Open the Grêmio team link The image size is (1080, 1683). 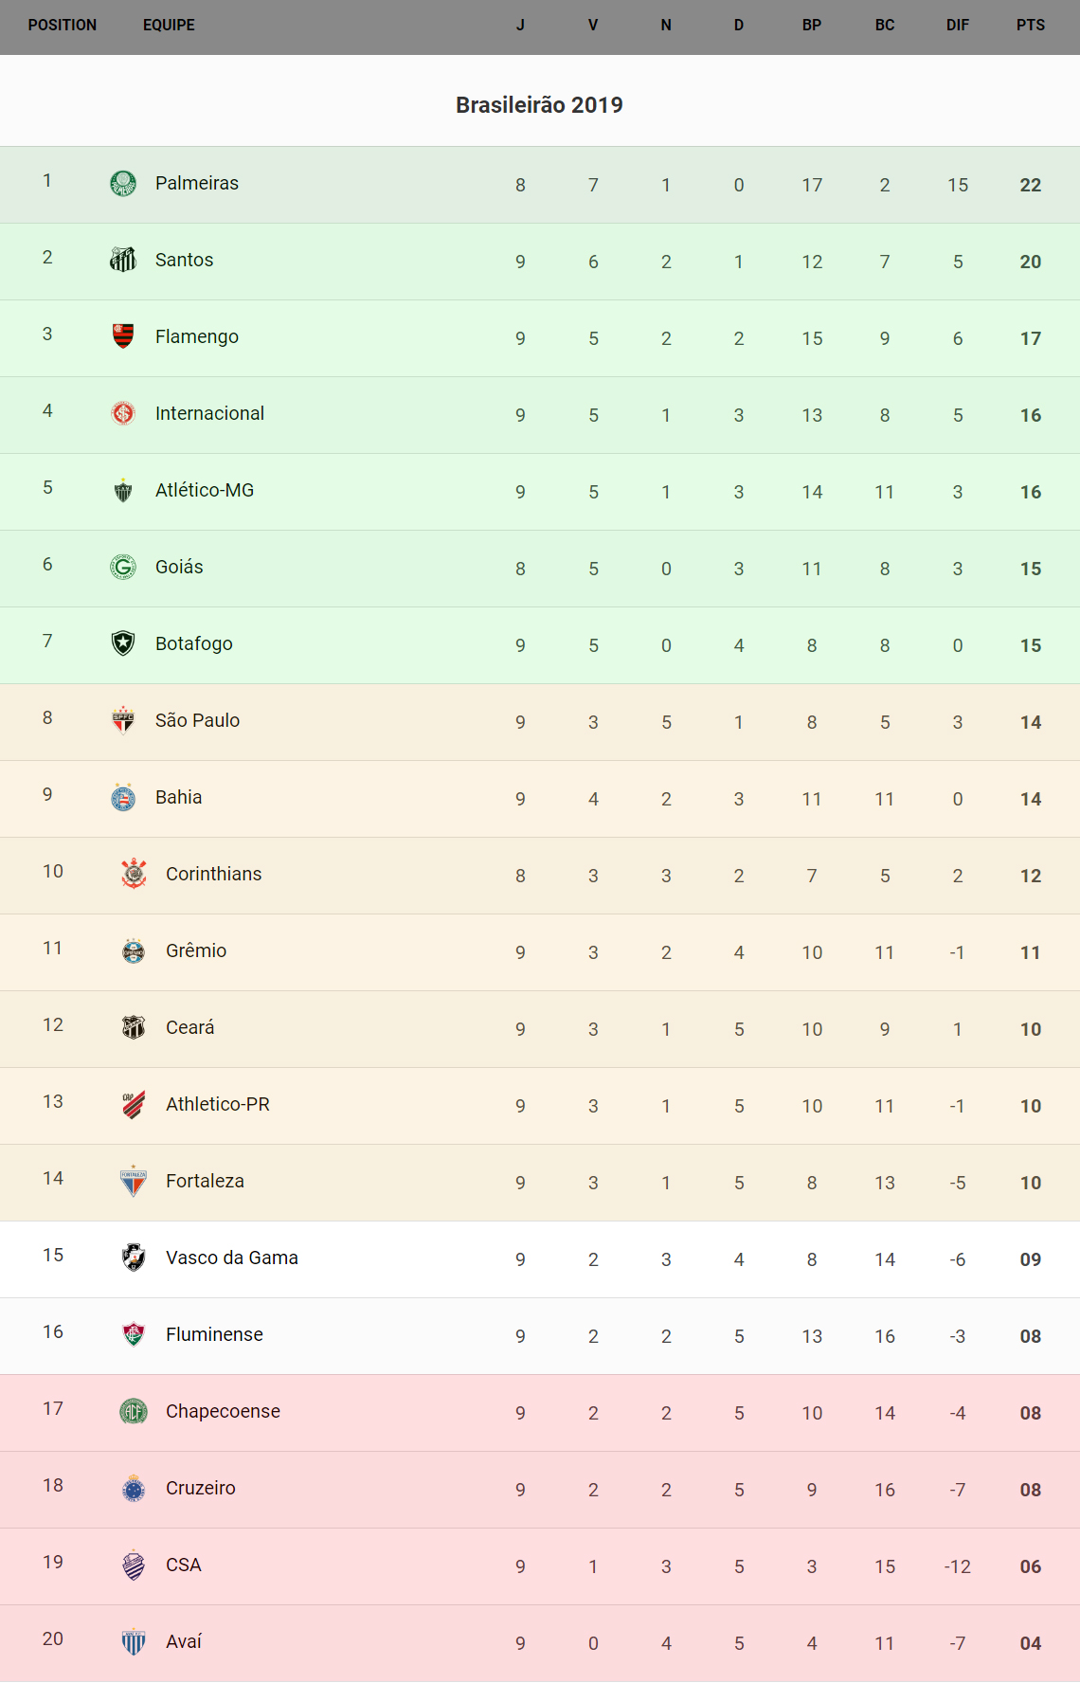pos(196,950)
